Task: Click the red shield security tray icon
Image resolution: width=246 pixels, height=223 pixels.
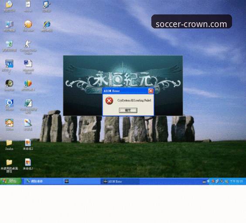Action: (213, 181)
